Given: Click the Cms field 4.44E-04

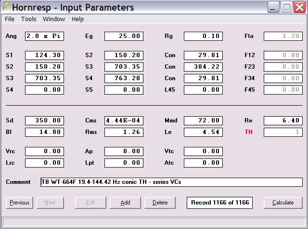Looking at the screenshot, I should pos(124,121).
